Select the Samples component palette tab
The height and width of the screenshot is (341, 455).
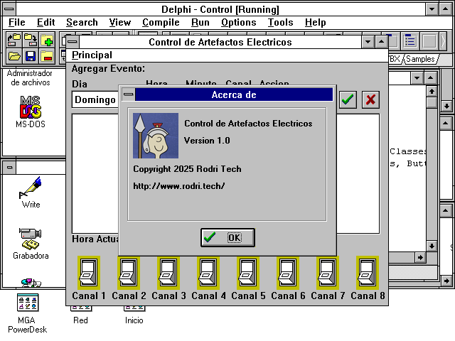(x=420, y=59)
